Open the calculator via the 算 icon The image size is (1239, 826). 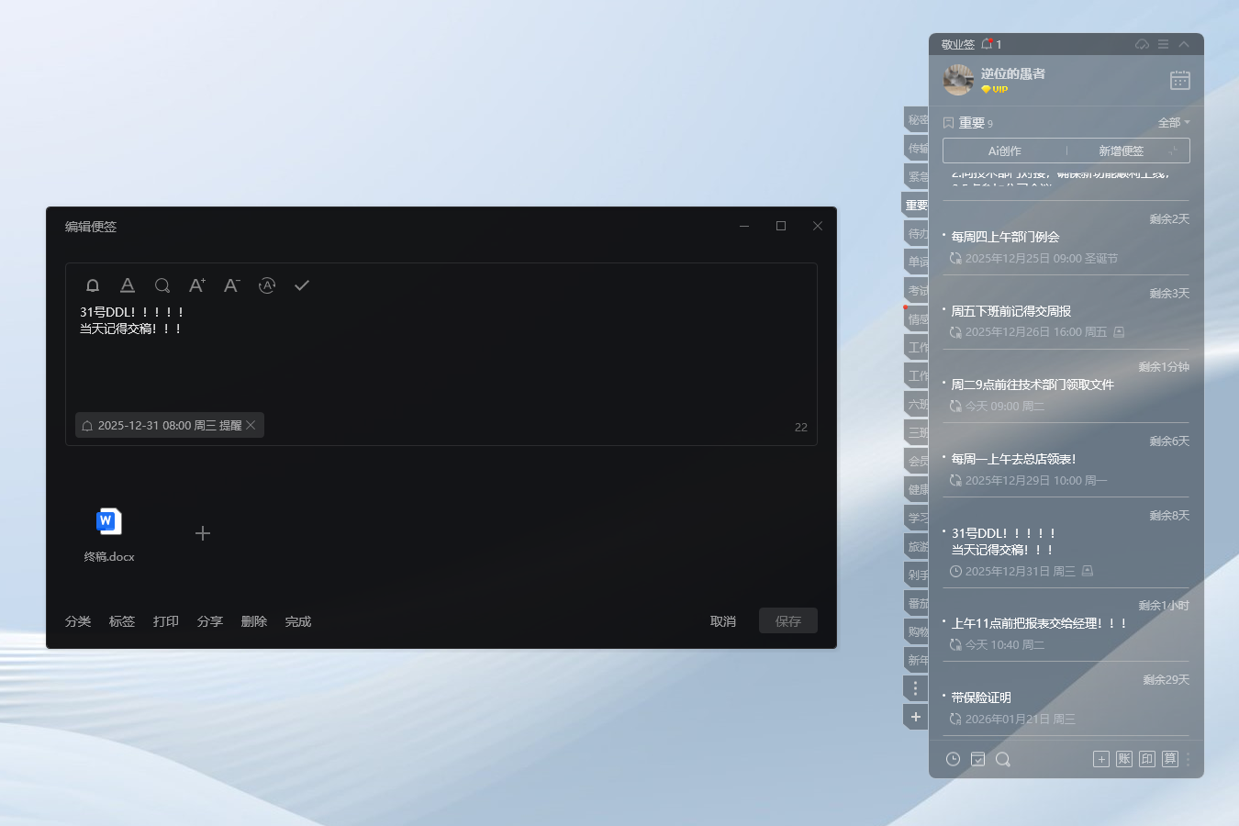1169,759
